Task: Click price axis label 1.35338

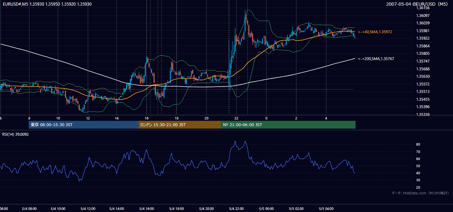Action: tap(423, 114)
